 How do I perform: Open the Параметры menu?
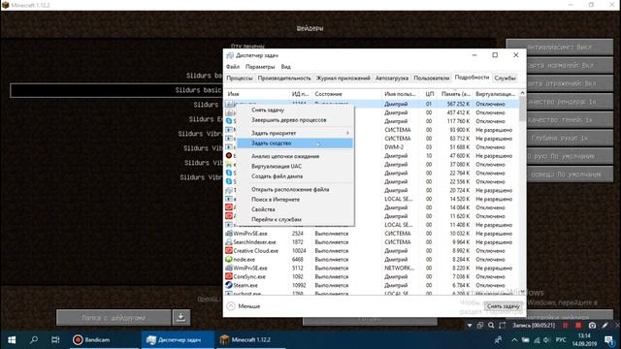point(260,67)
